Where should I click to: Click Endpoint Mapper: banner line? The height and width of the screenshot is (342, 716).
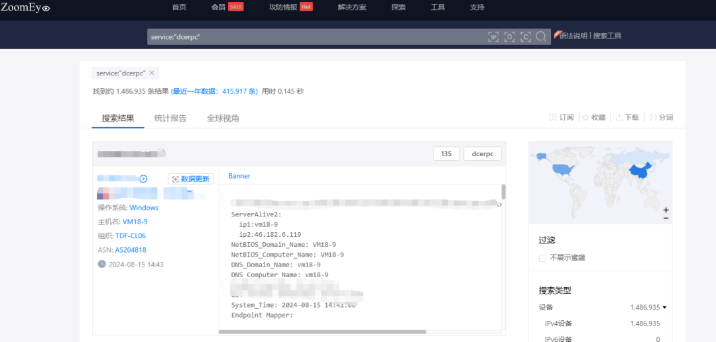pyautogui.click(x=262, y=315)
